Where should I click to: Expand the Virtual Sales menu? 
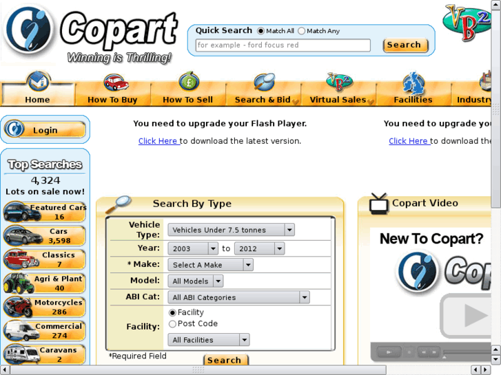tap(338, 94)
